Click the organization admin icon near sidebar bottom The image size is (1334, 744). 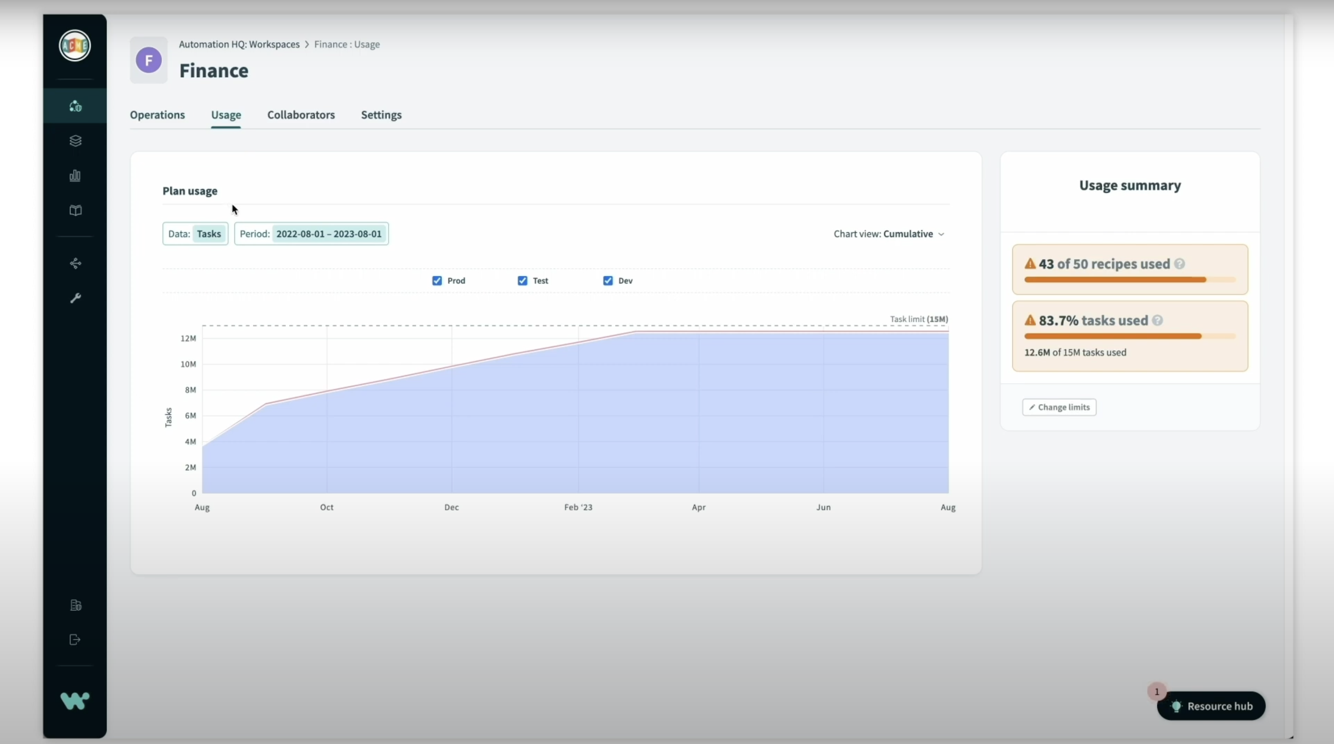pyautogui.click(x=76, y=605)
